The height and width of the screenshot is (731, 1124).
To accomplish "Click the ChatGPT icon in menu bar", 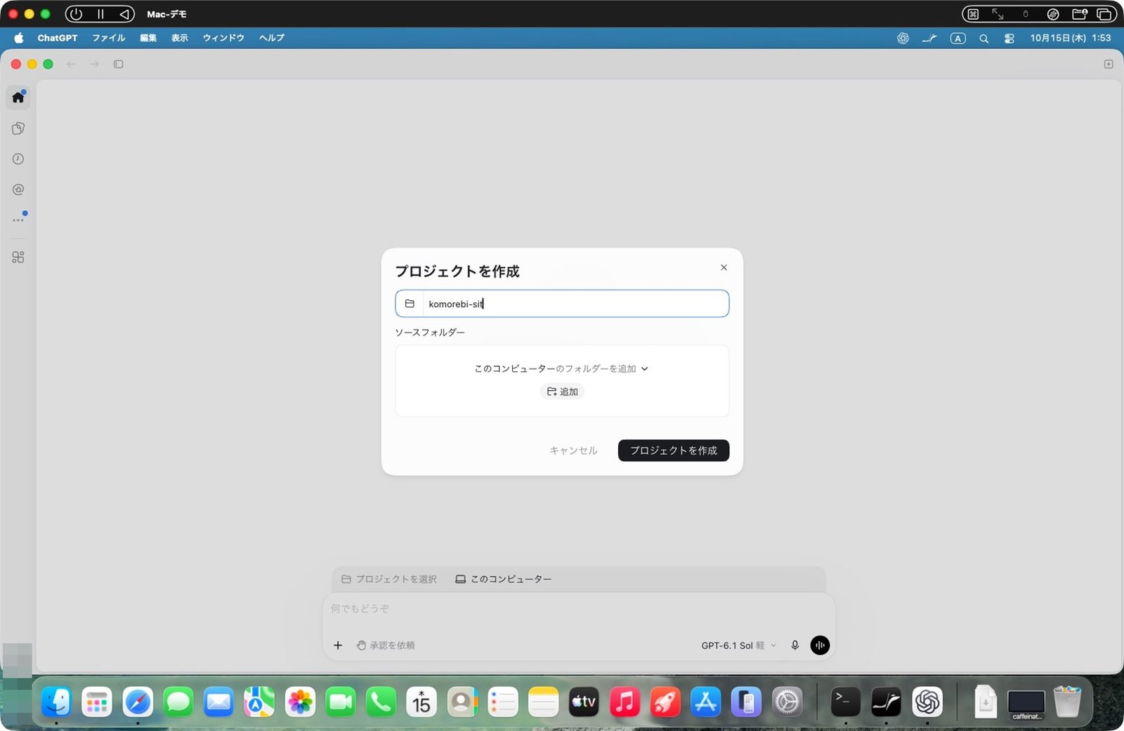I will point(903,39).
